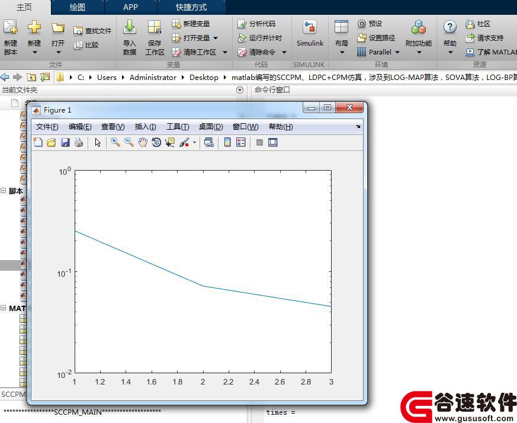
Task: Click the Help (帮助) question icon
Action: (450, 27)
